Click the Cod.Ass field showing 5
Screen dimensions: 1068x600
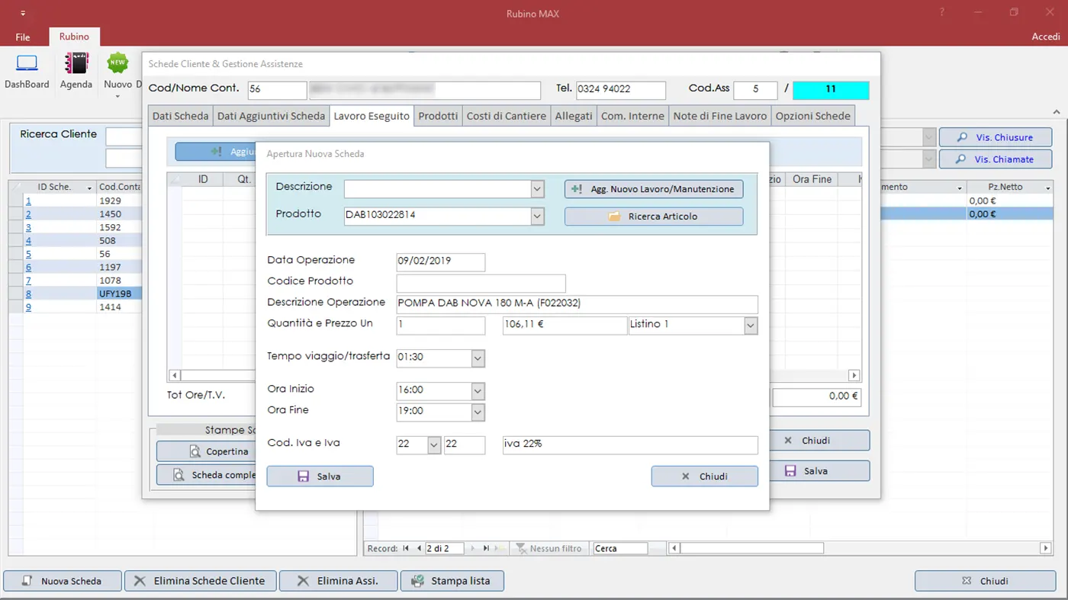755,90
